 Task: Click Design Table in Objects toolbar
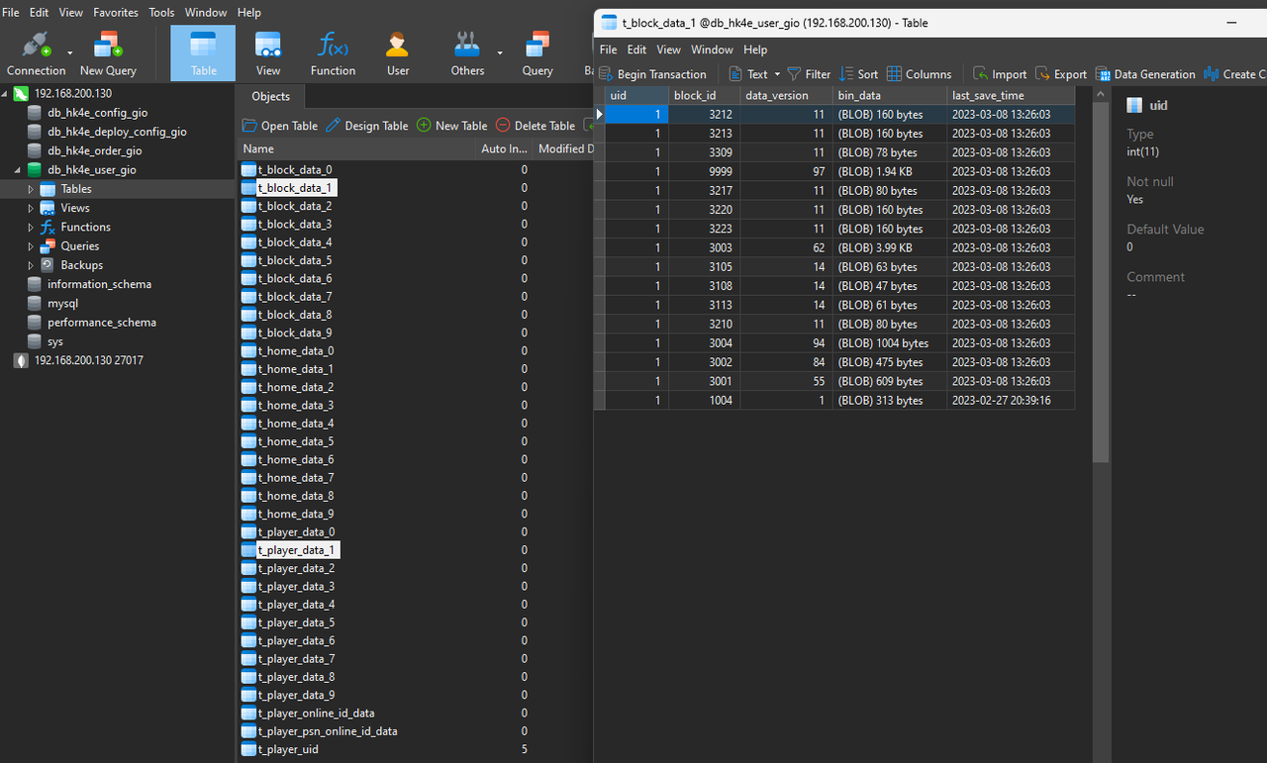[x=366, y=126]
